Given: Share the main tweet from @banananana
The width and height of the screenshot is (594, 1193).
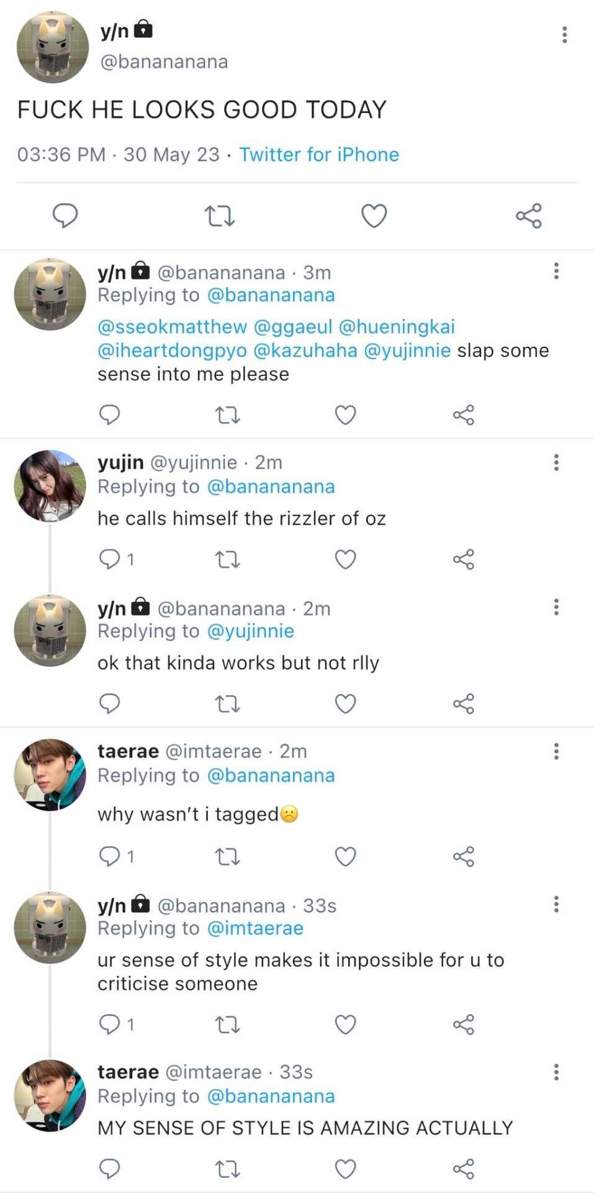Looking at the screenshot, I should point(529,216).
